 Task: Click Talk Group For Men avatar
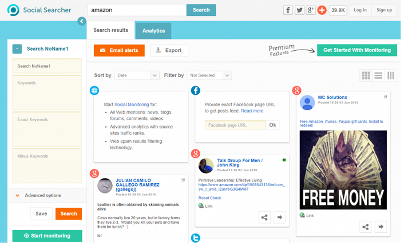(x=206, y=166)
